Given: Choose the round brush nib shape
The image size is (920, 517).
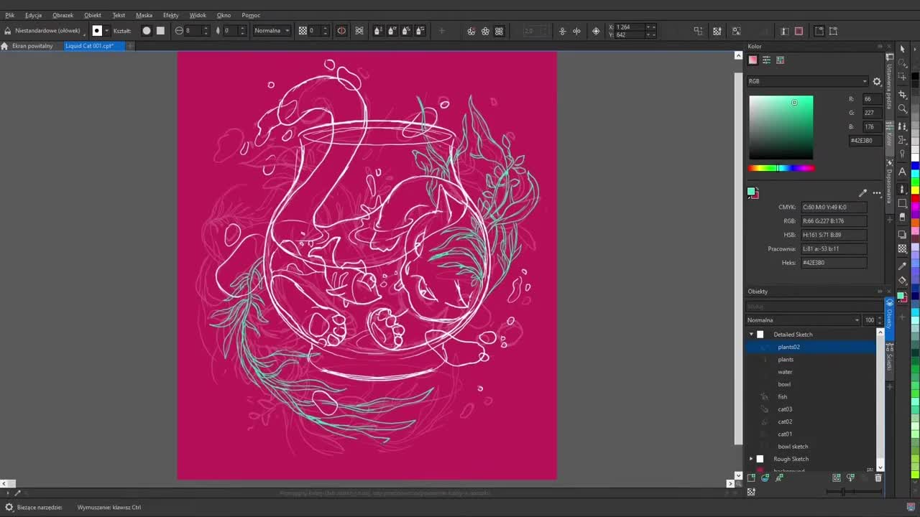Looking at the screenshot, I should [x=147, y=31].
